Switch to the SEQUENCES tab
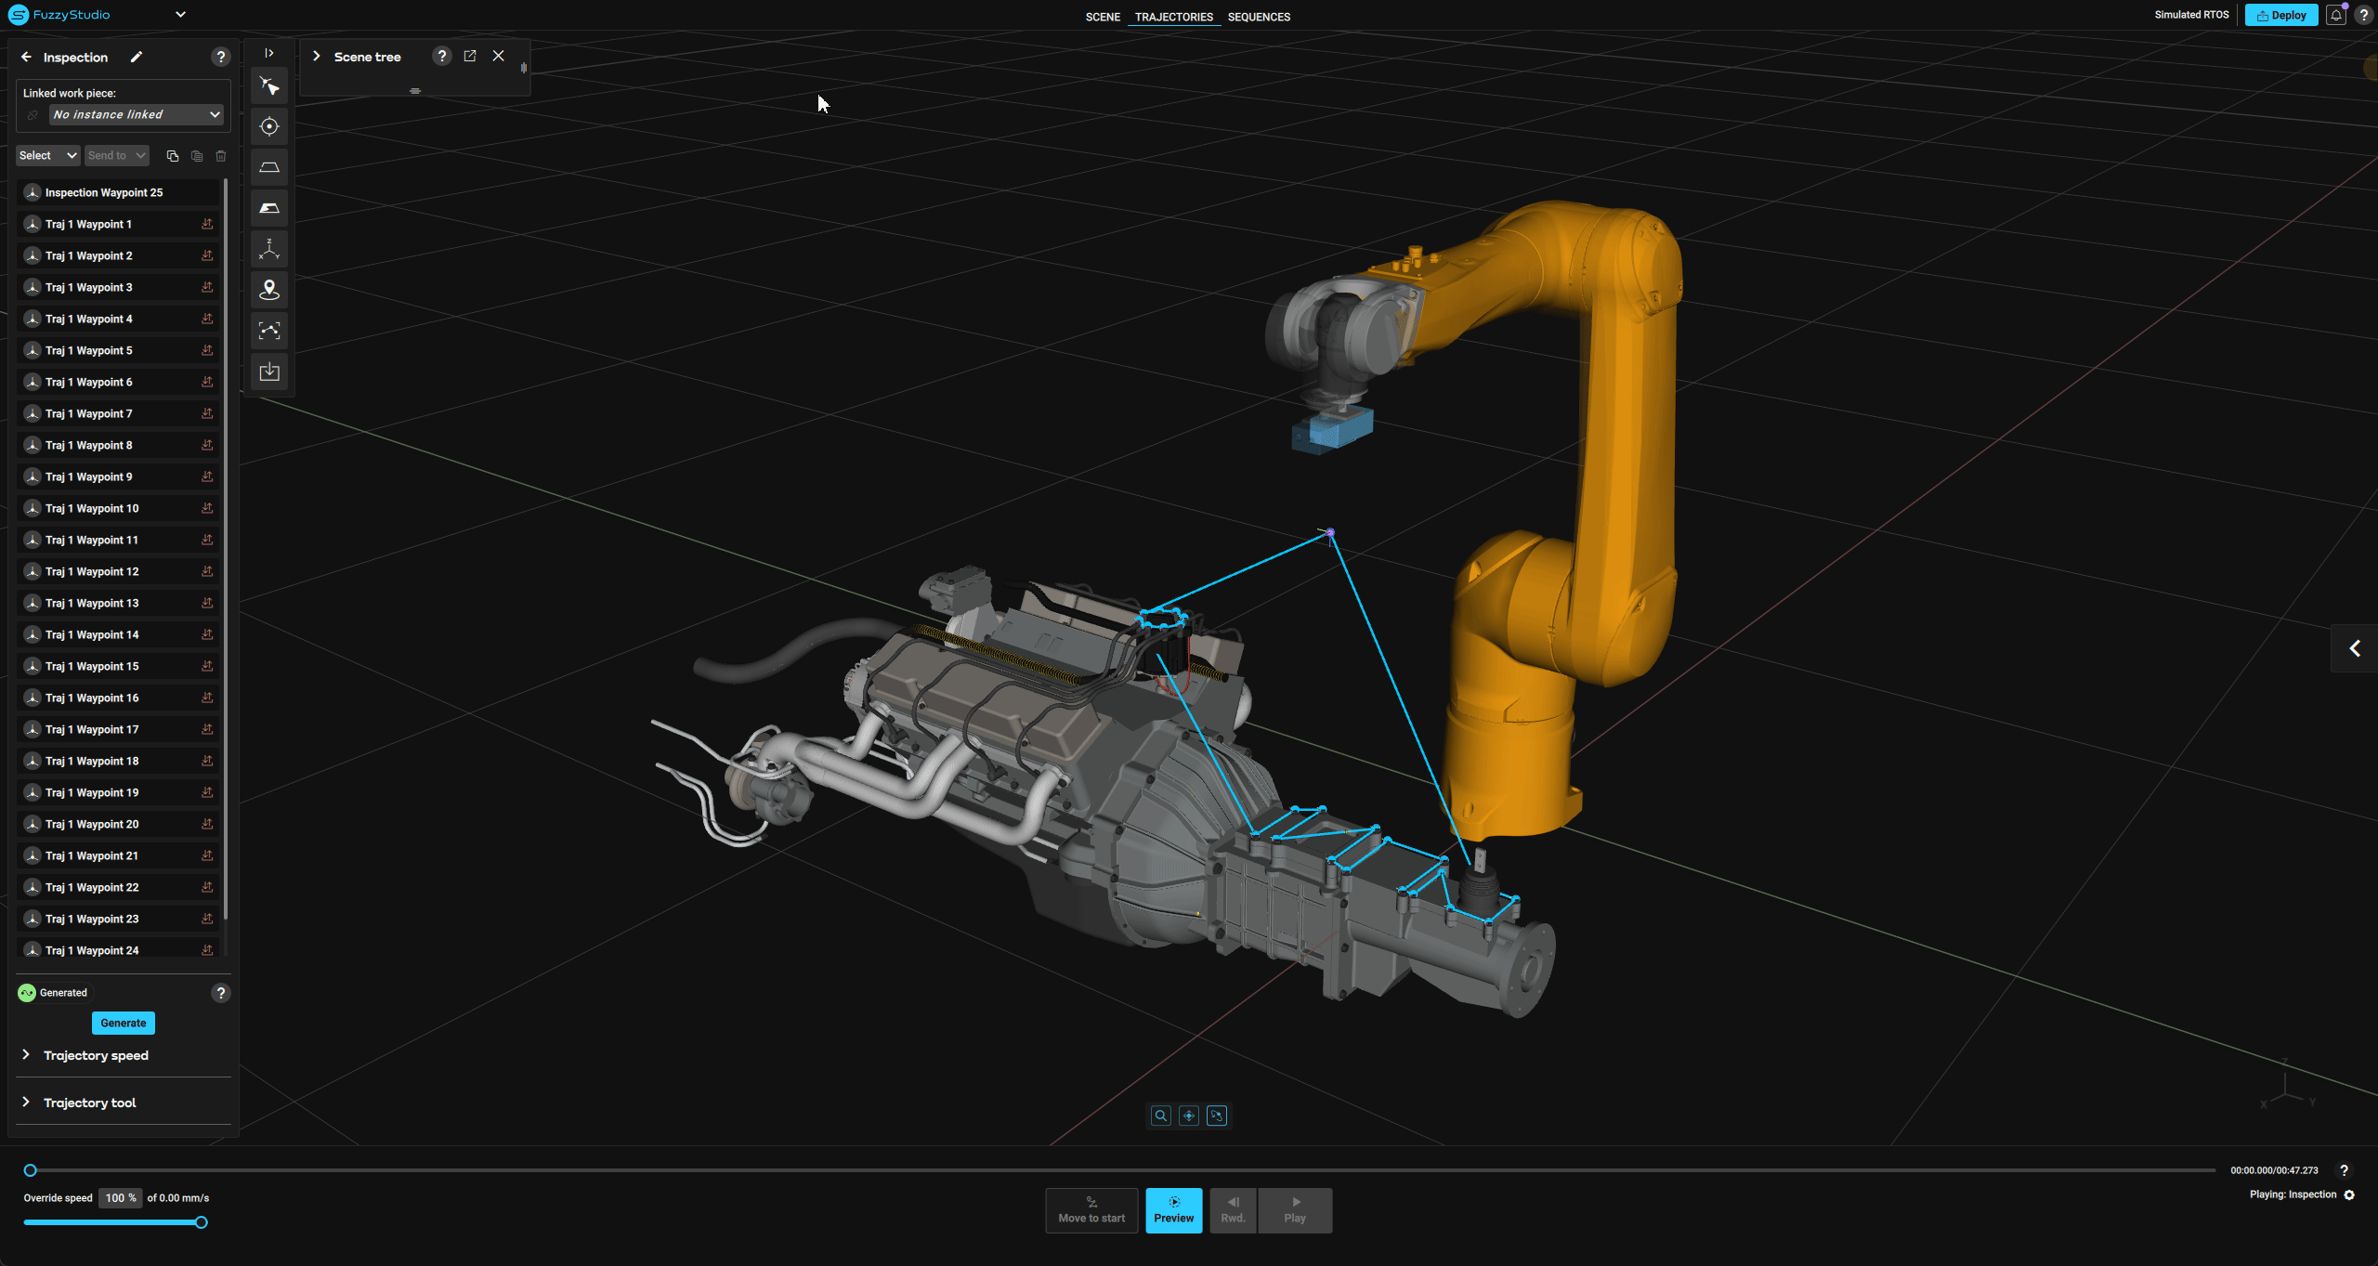The width and height of the screenshot is (2378, 1266). click(1259, 17)
